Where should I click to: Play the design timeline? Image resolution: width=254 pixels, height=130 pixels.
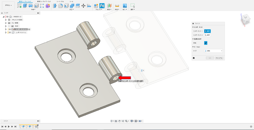[9, 127]
